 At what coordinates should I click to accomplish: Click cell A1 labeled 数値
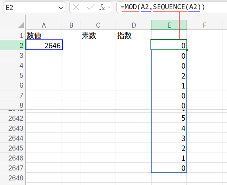(x=44, y=35)
